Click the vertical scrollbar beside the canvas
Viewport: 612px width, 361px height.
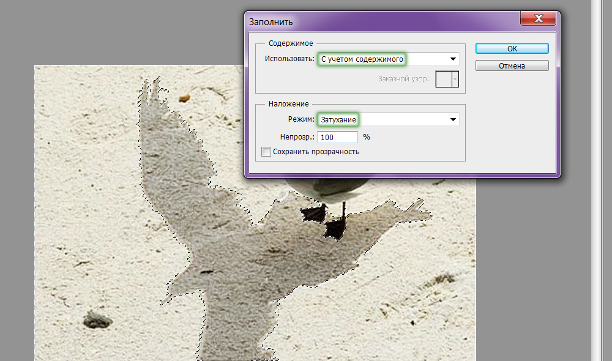click(x=597, y=180)
